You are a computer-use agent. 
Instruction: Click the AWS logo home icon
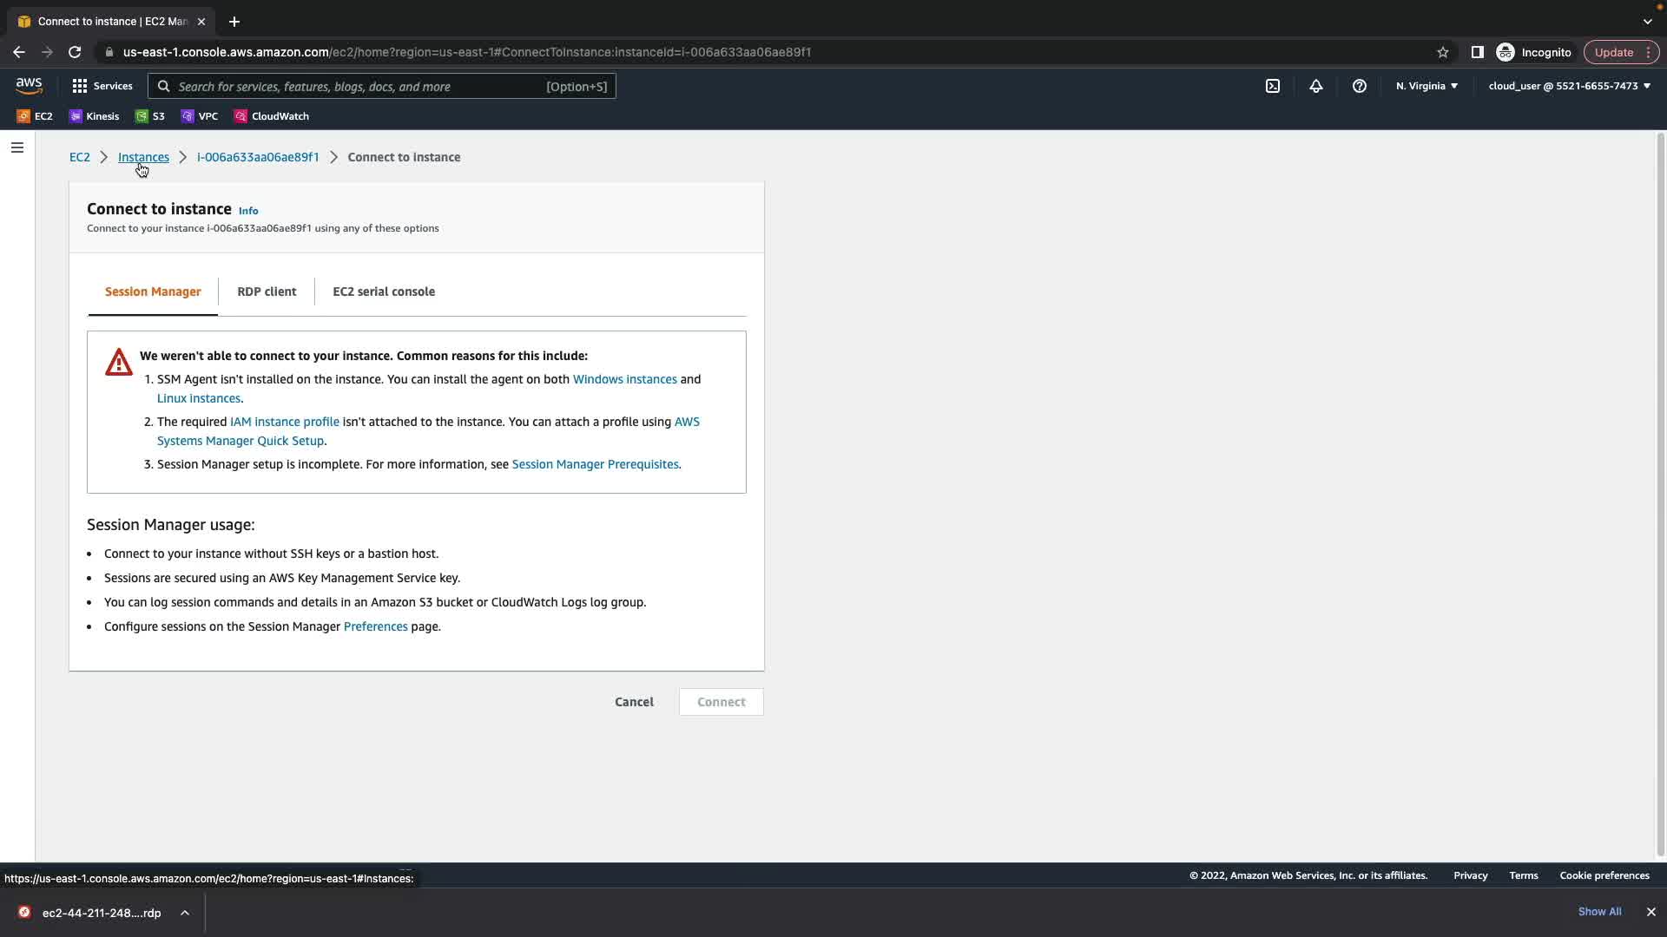point(29,85)
